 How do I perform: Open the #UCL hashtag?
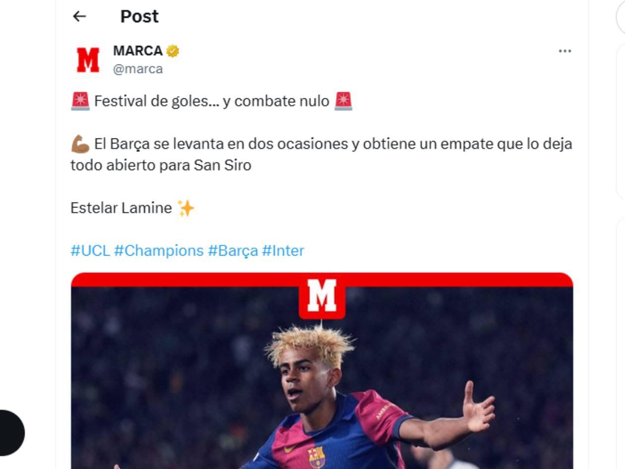click(90, 251)
